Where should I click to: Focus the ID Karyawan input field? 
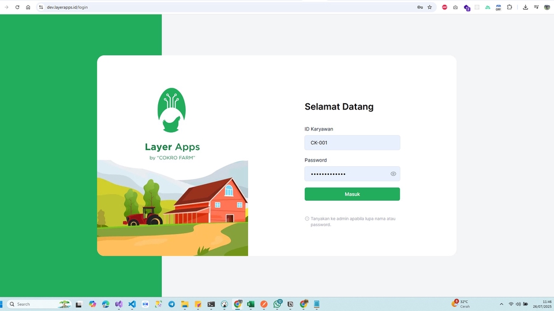352,143
